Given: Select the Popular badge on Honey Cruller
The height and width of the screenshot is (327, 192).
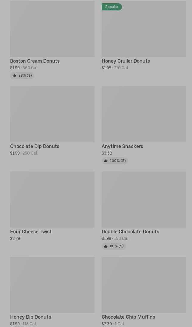Looking at the screenshot, I should tap(112, 7).
